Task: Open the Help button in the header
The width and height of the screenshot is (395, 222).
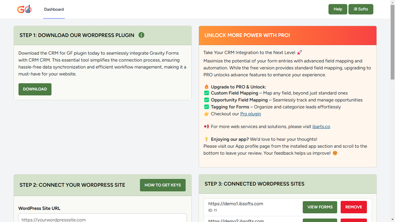Action: (337, 9)
